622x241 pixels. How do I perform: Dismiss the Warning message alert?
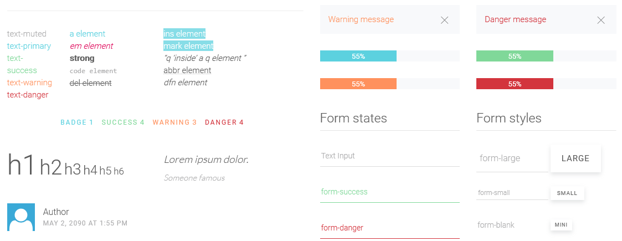coord(444,20)
